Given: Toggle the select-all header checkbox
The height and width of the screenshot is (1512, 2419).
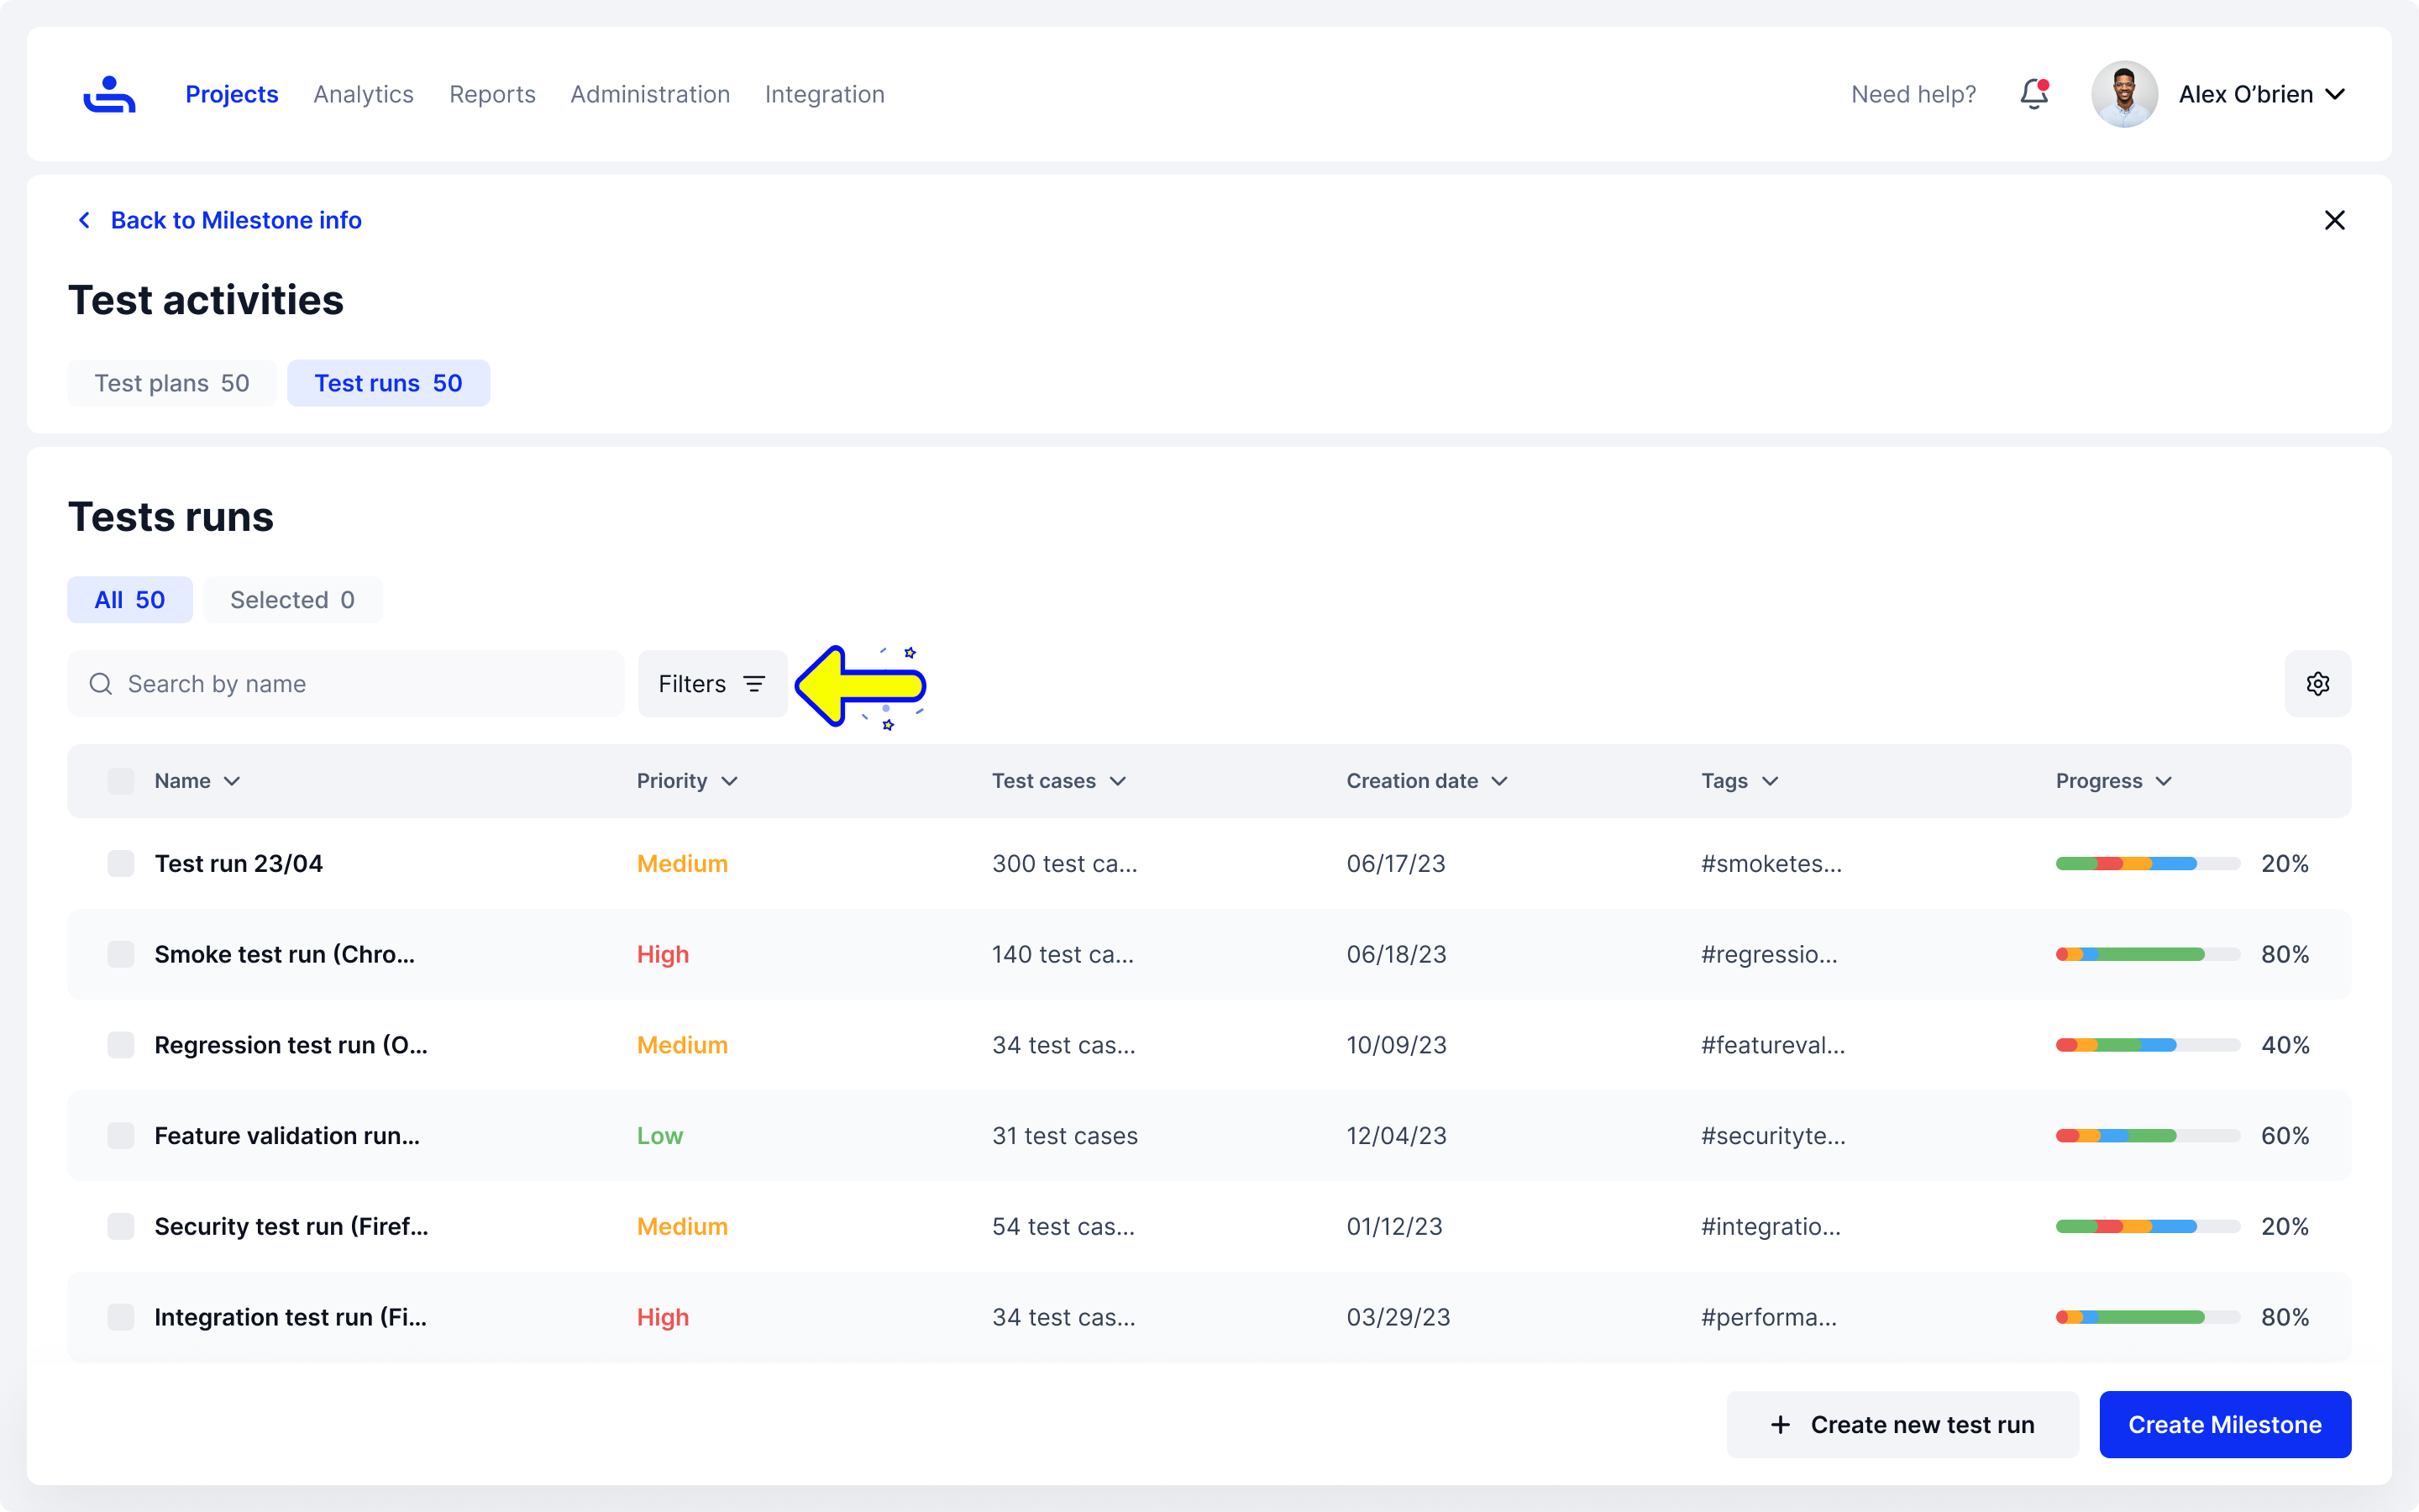Looking at the screenshot, I should (x=121, y=781).
